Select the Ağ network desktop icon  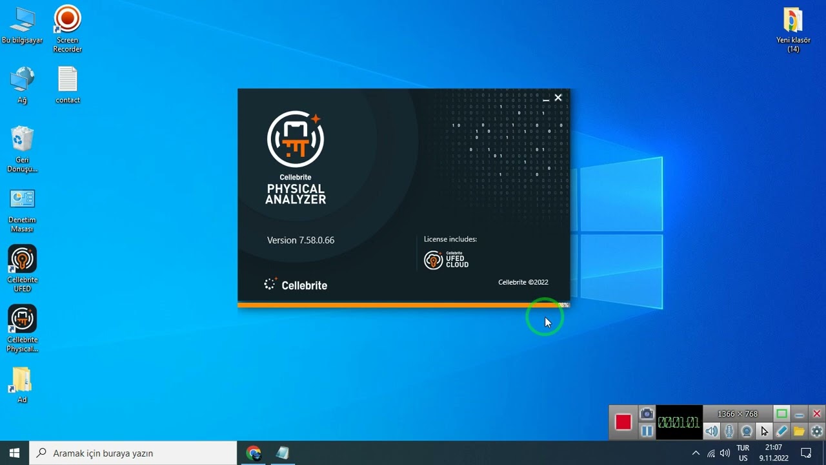(x=22, y=85)
